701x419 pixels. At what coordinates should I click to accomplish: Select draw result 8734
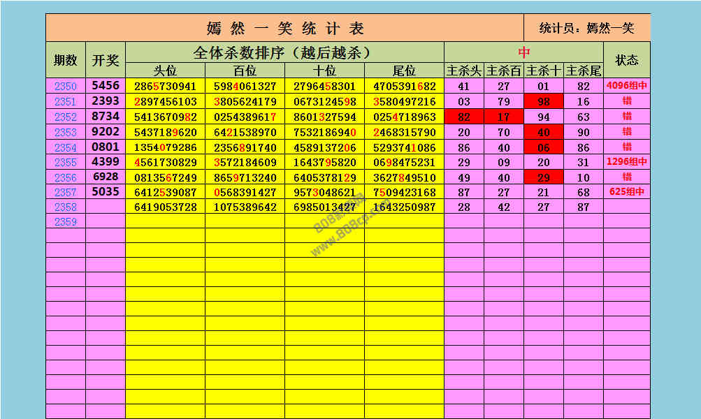pyautogui.click(x=106, y=117)
